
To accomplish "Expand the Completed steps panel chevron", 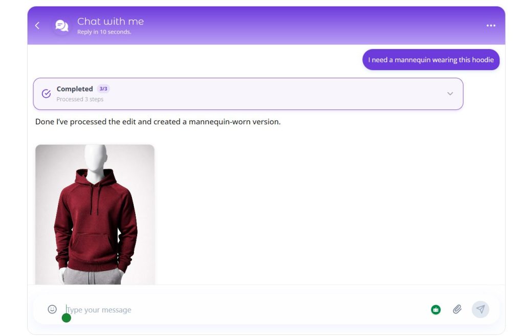I will tap(450, 94).
